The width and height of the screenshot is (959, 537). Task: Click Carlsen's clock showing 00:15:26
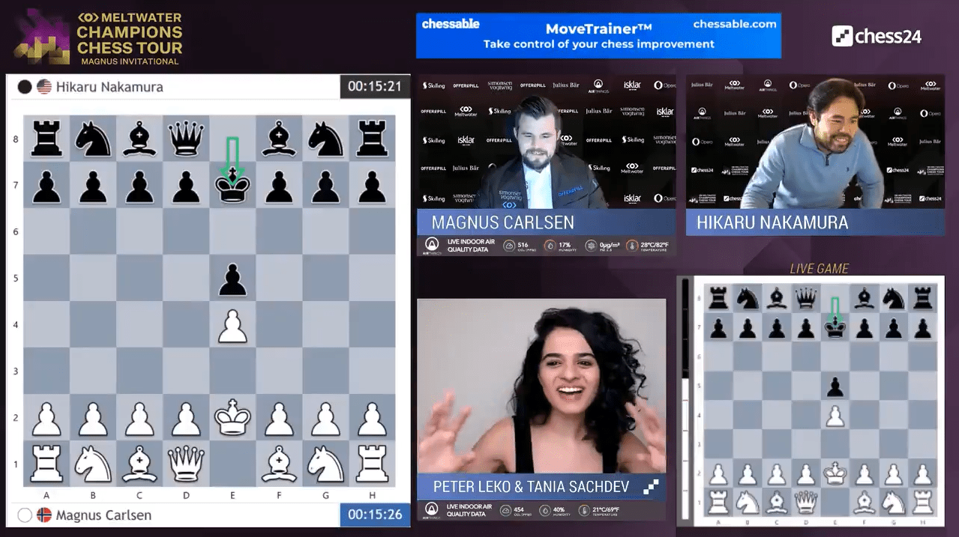tap(375, 515)
